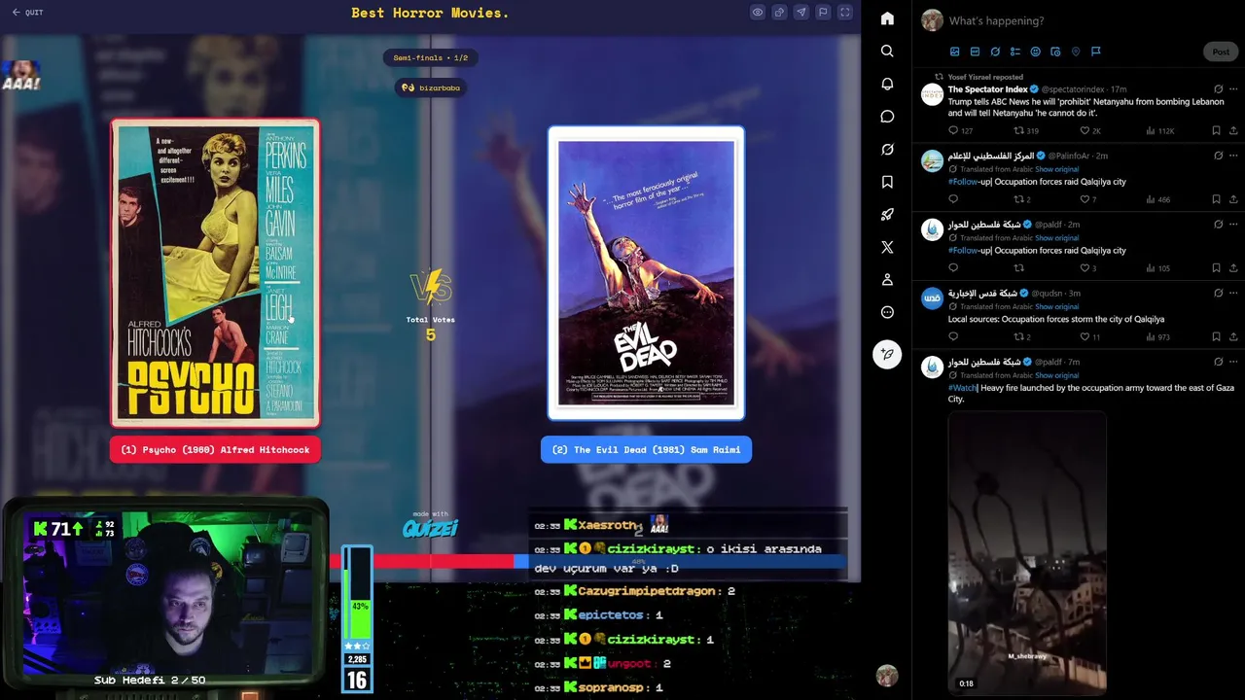The image size is (1245, 700).
Task: Click Show original on @paldf 2m post
Action: pyautogui.click(x=1056, y=238)
